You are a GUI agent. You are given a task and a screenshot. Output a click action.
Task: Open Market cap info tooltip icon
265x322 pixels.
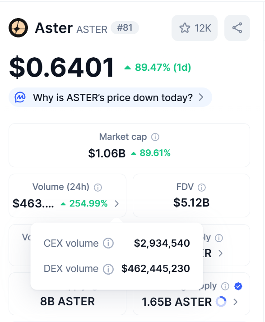[155, 137]
